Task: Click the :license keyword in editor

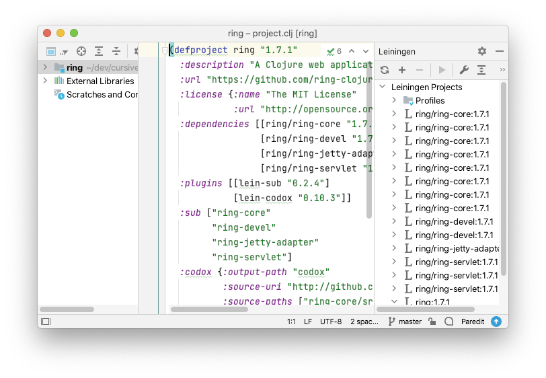Action: [x=201, y=94]
